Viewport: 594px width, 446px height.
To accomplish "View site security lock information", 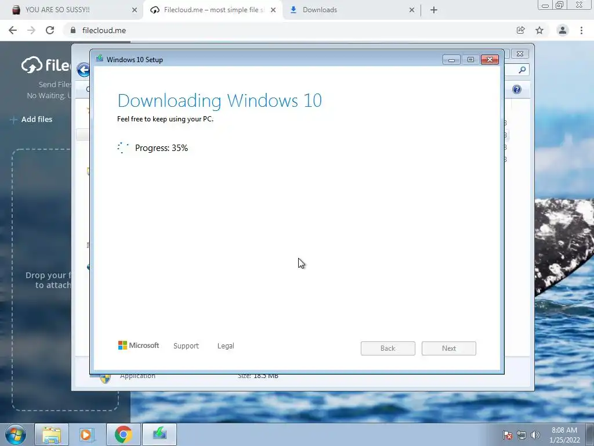I will pyautogui.click(x=73, y=30).
